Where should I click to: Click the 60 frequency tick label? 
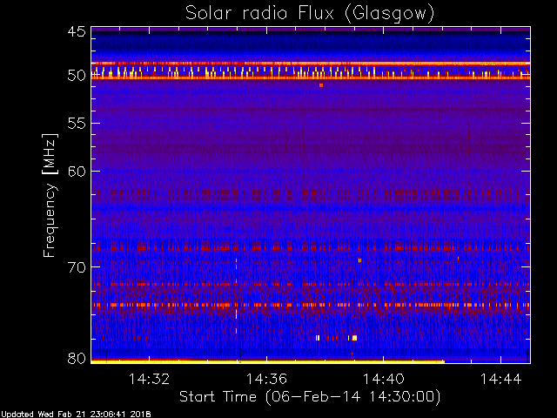click(77, 172)
